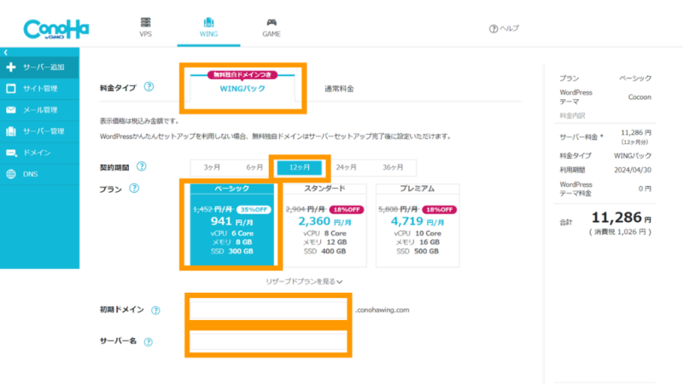
Task: Open the VPS server icon tab
Action: 145,22
